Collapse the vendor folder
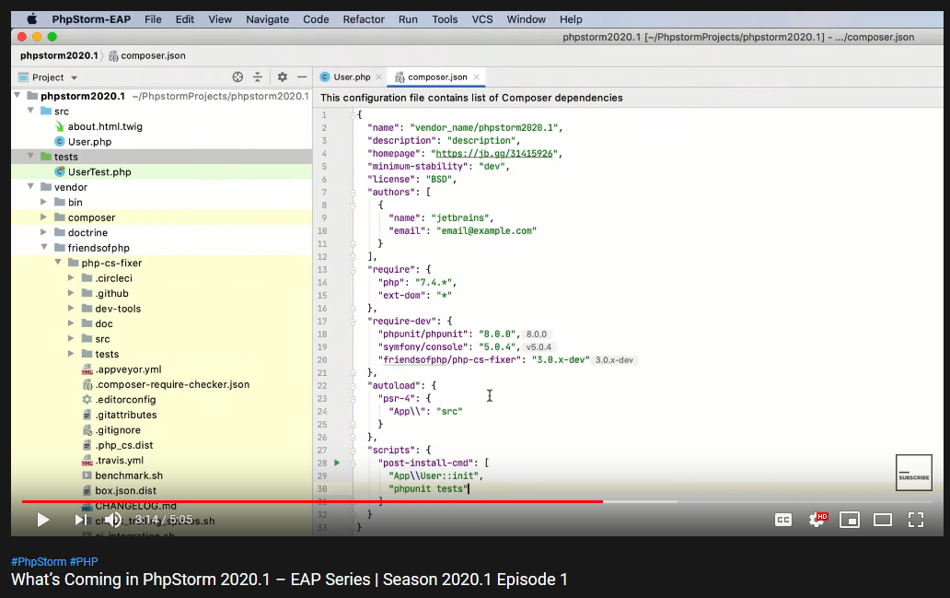The width and height of the screenshot is (950, 598). point(30,187)
